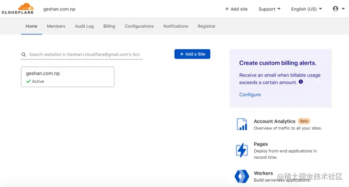This screenshot has width=349, height=187.
Task: Open the English (US) language dropdown
Action: tap(306, 9)
